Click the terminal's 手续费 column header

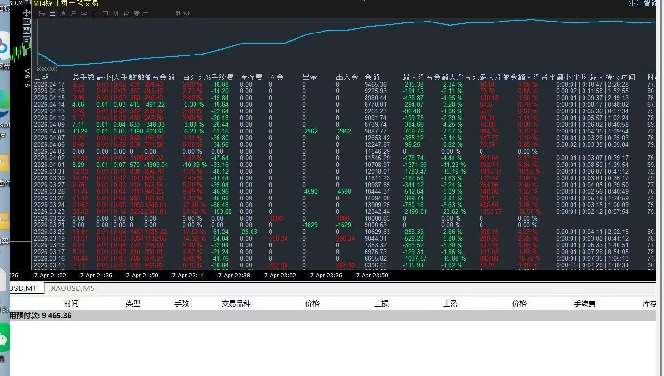point(585,303)
